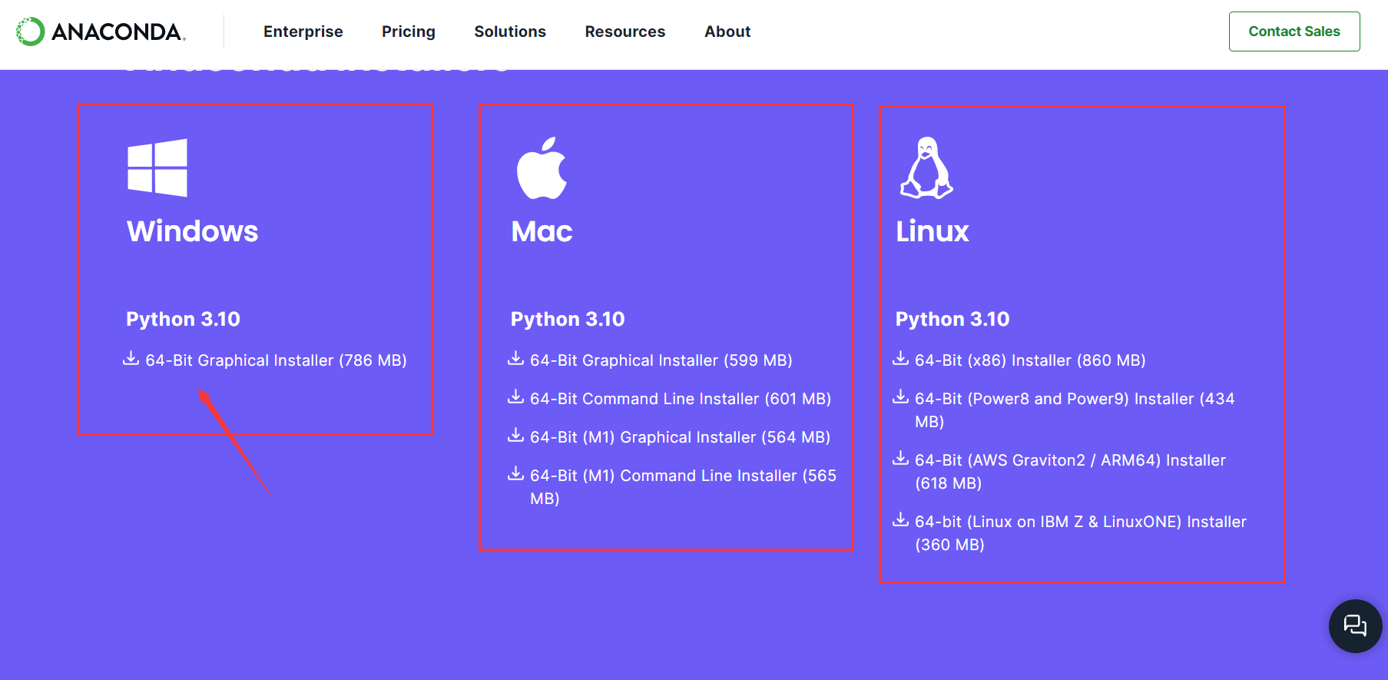Image resolution: width=1388 pixels, height=680 pixels.
Task: Open the Resources menu
Action: 625,32
